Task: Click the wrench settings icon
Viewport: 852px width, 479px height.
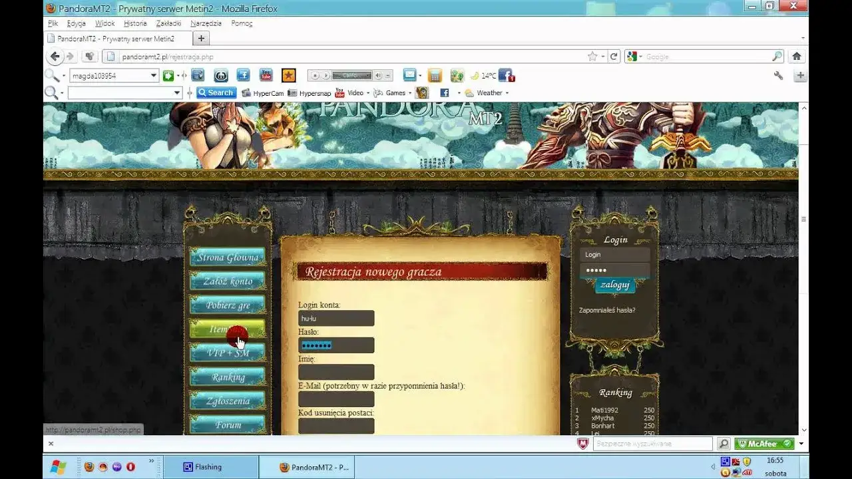Action: pos(778,75)
